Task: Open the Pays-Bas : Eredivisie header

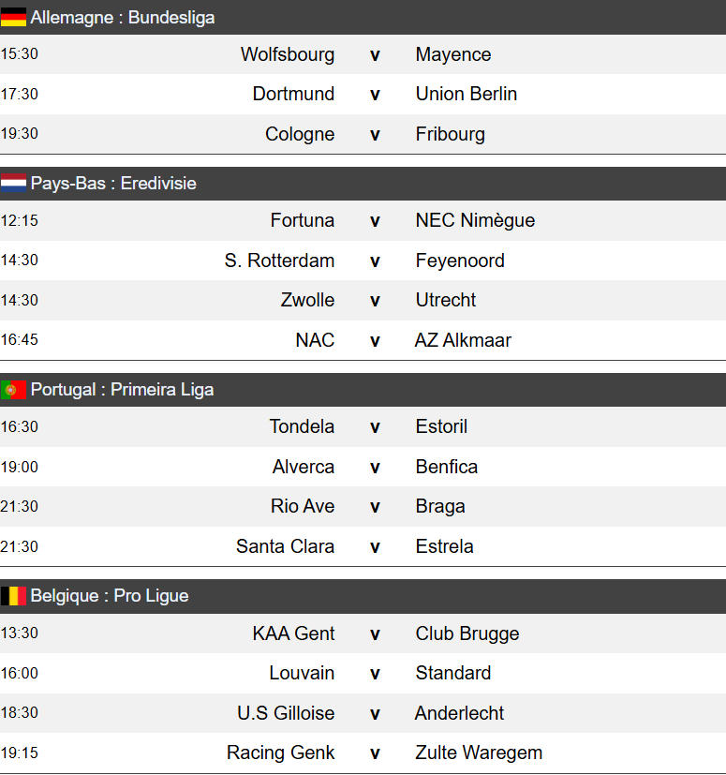Action: pyautogui.click(x=113, y=184)
